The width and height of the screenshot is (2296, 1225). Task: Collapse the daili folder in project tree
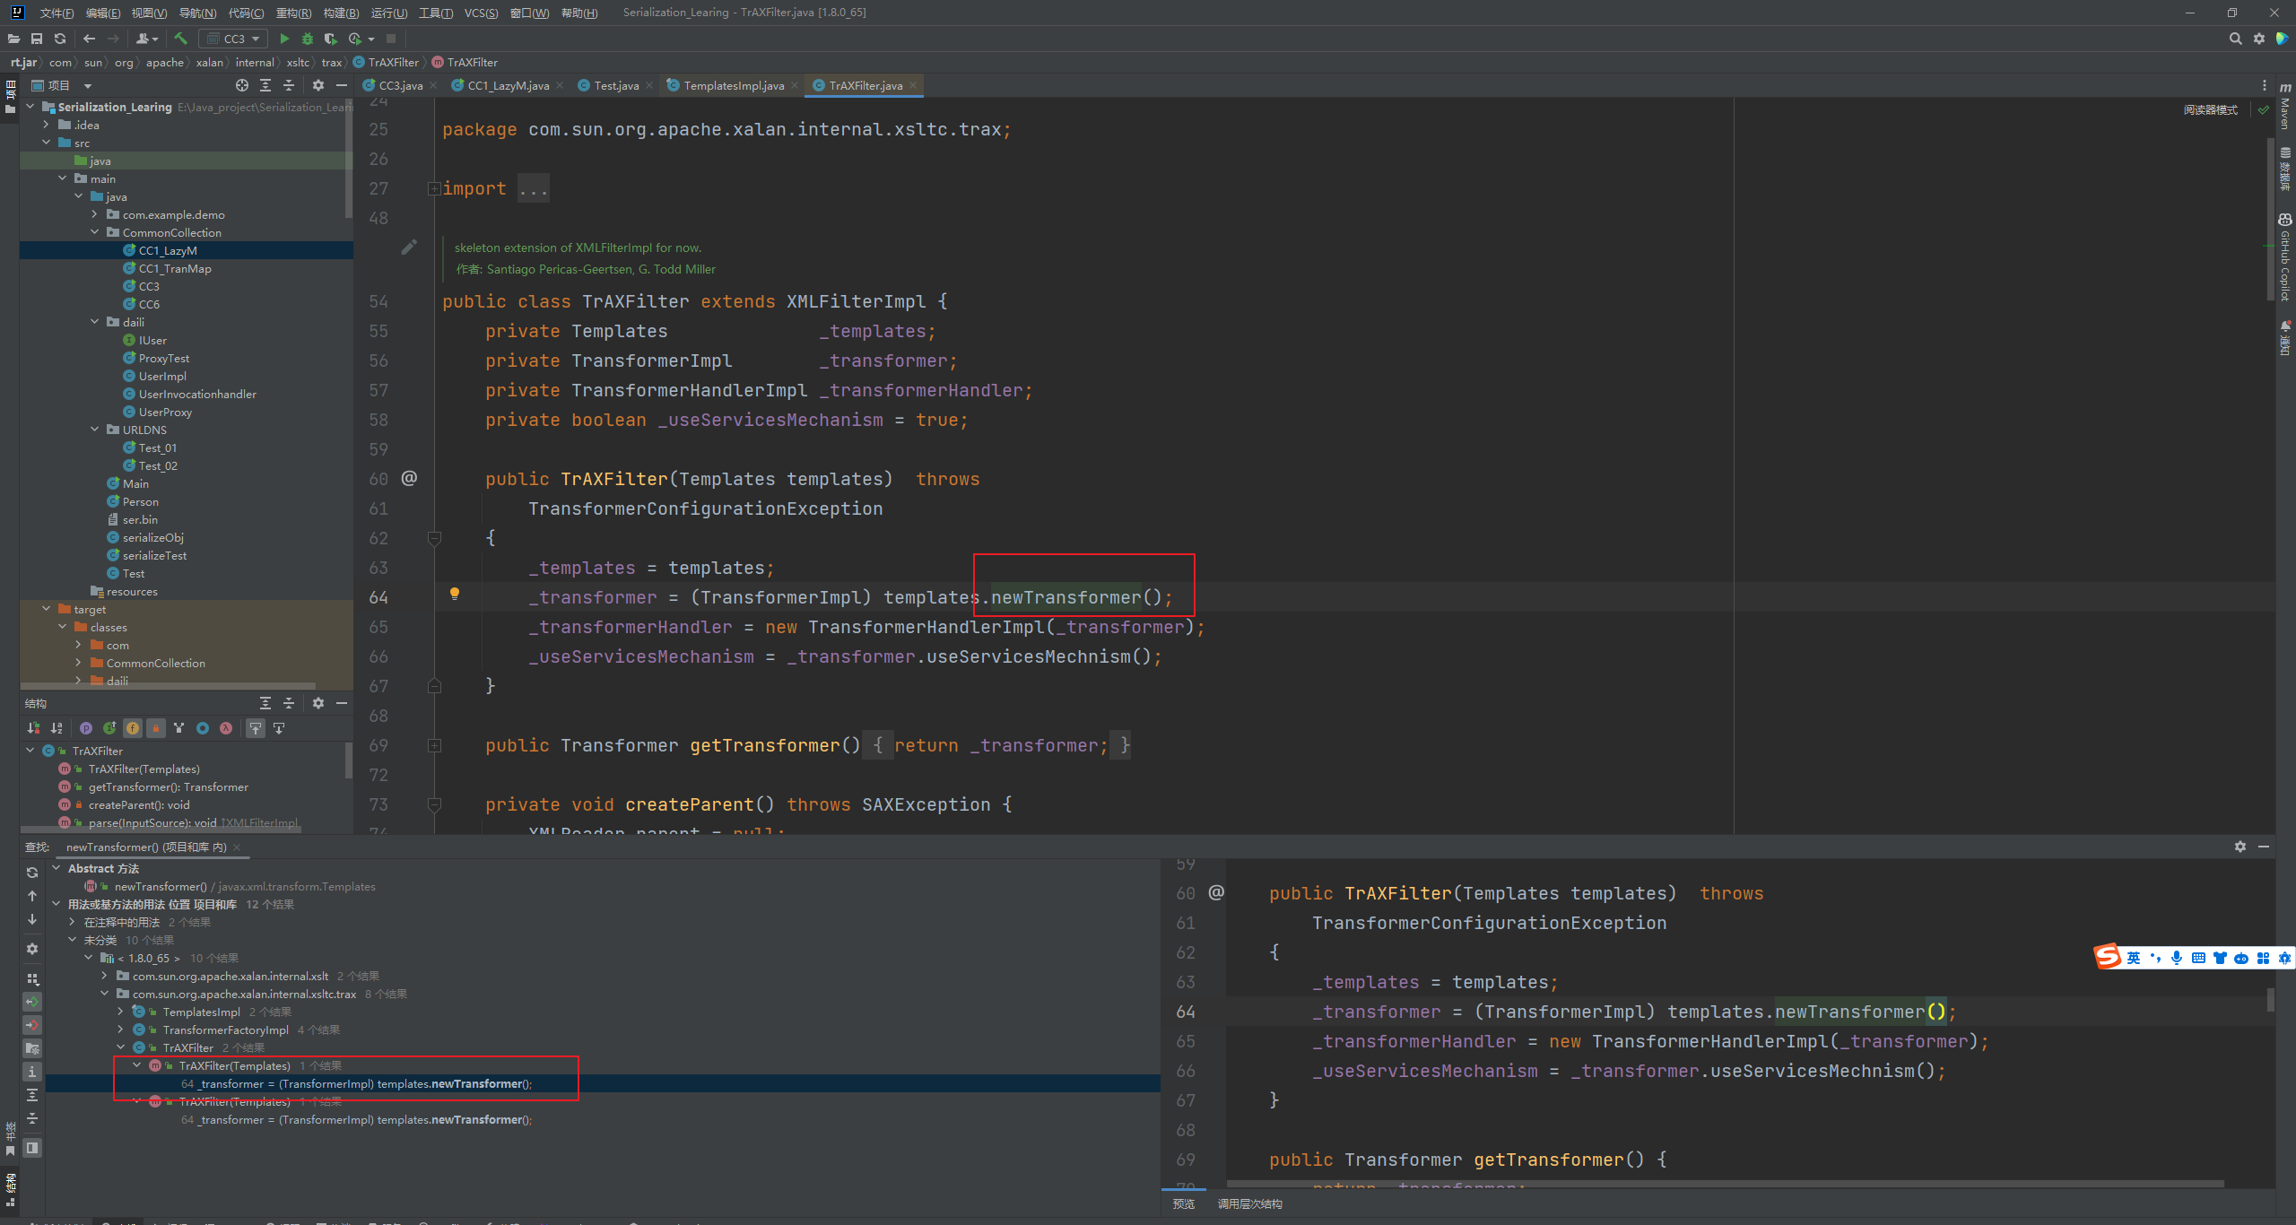(95, 322)
